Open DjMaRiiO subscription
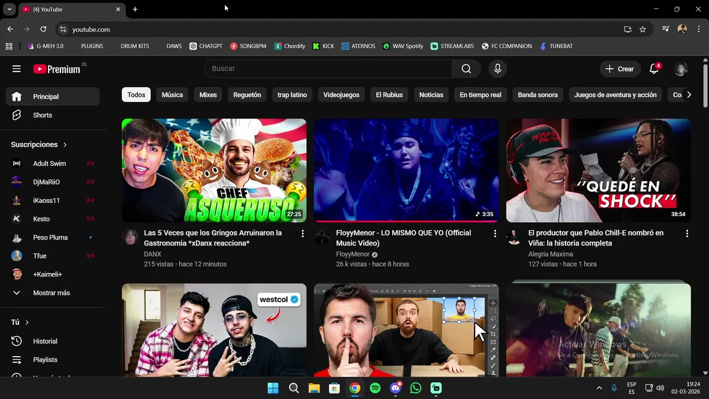Viewport: 709px width, 399px height. (53, 182)
